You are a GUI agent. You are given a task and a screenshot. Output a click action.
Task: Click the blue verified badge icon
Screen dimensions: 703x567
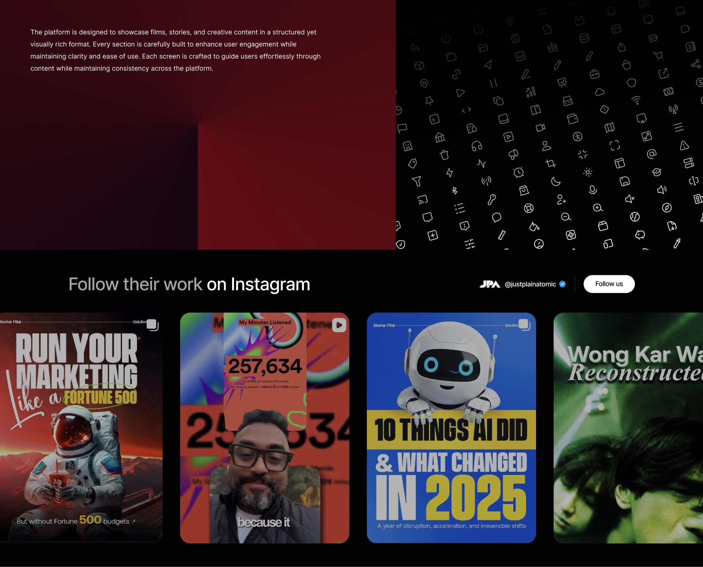point(563,284)
